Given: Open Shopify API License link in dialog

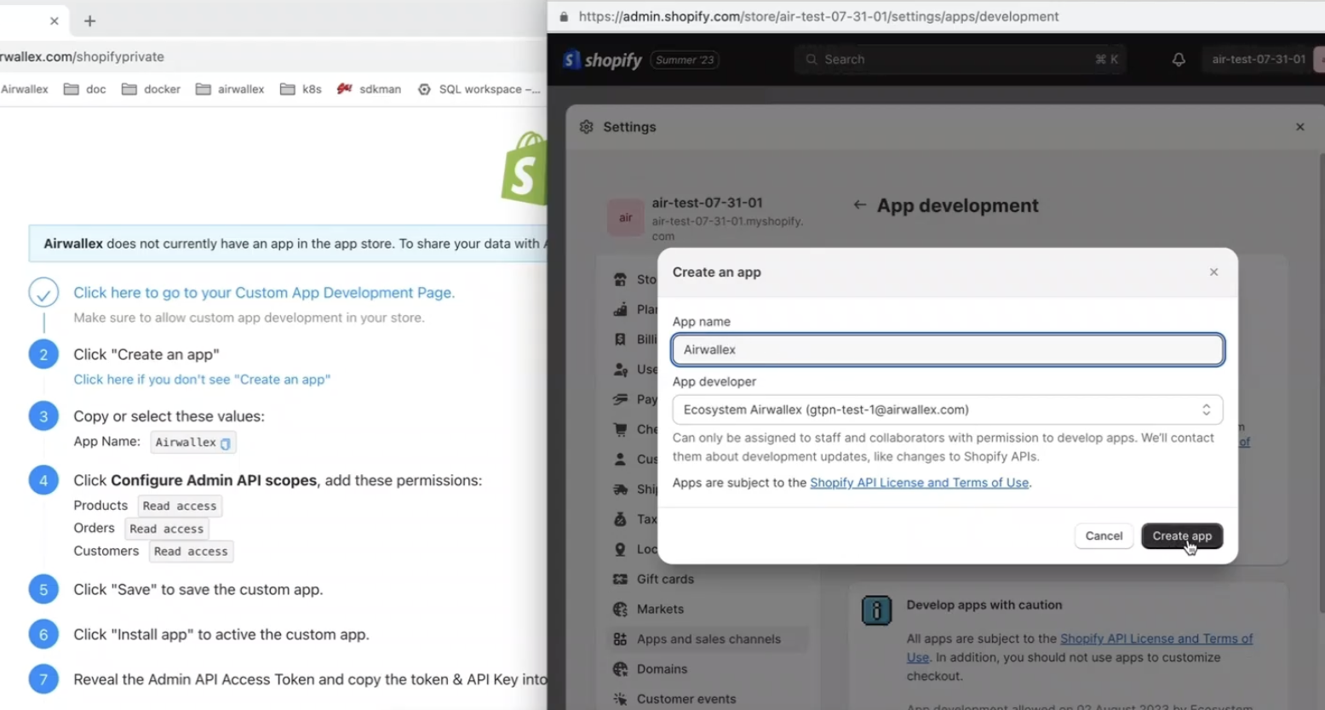Looking at the screenshot, I should coord(919,483).
